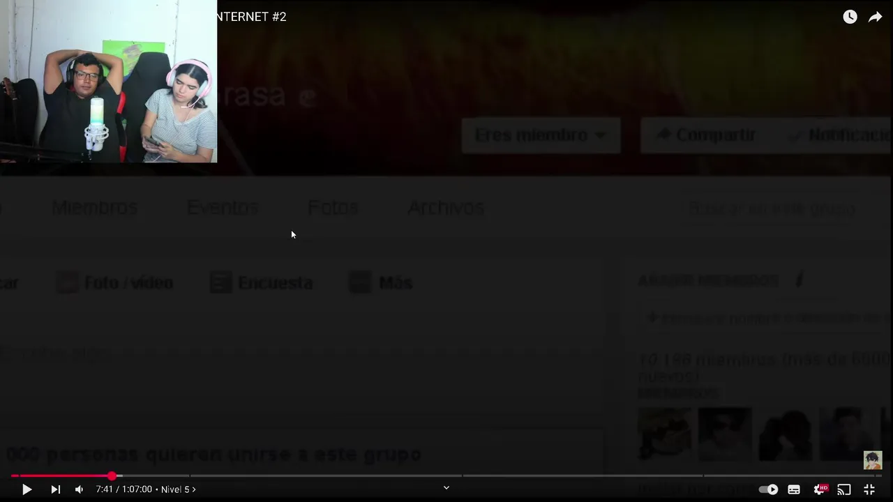Open the Miembros tab
Screen dimensions: 893x502
94,208
